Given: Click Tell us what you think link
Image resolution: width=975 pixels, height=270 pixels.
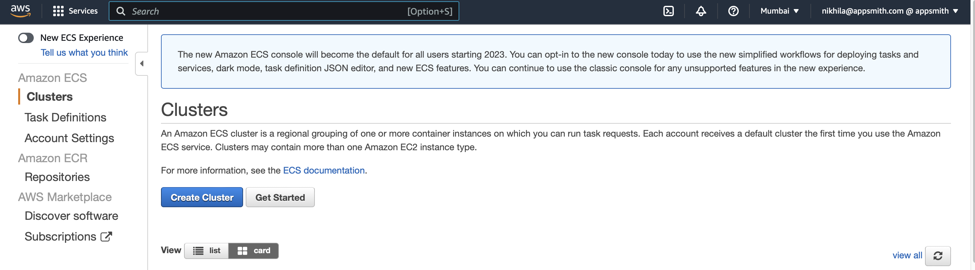Looking at the screenshot, I should coord(84,52).
